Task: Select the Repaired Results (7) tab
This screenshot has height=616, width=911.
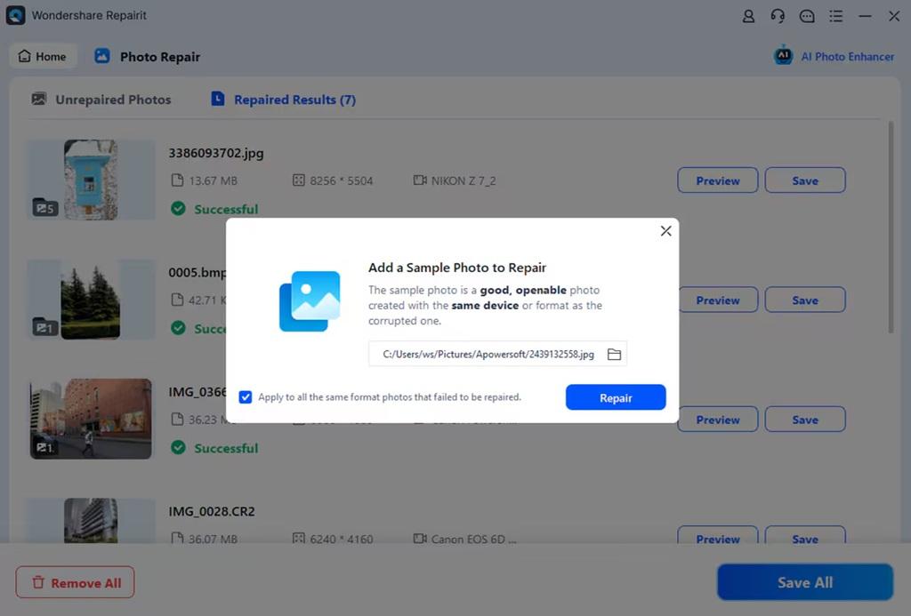Action: click(284, 100)
